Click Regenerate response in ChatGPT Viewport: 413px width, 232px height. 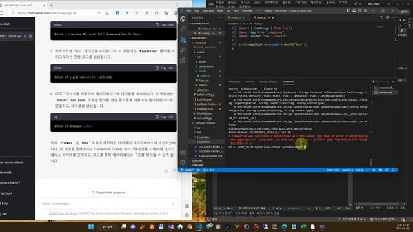pyautogui.click(x=108, y=193)
